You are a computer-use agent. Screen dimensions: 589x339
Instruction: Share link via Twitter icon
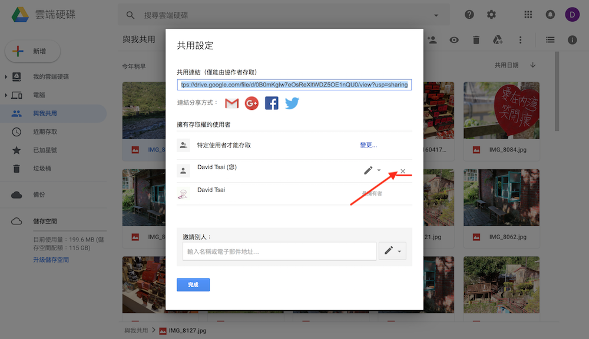tap(292, 103)
